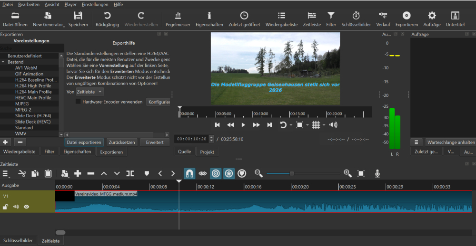Screen dimensions: 476x246
Task: Open the Schlüsselbilder toolbar panel
Action: tap(356, 19)
